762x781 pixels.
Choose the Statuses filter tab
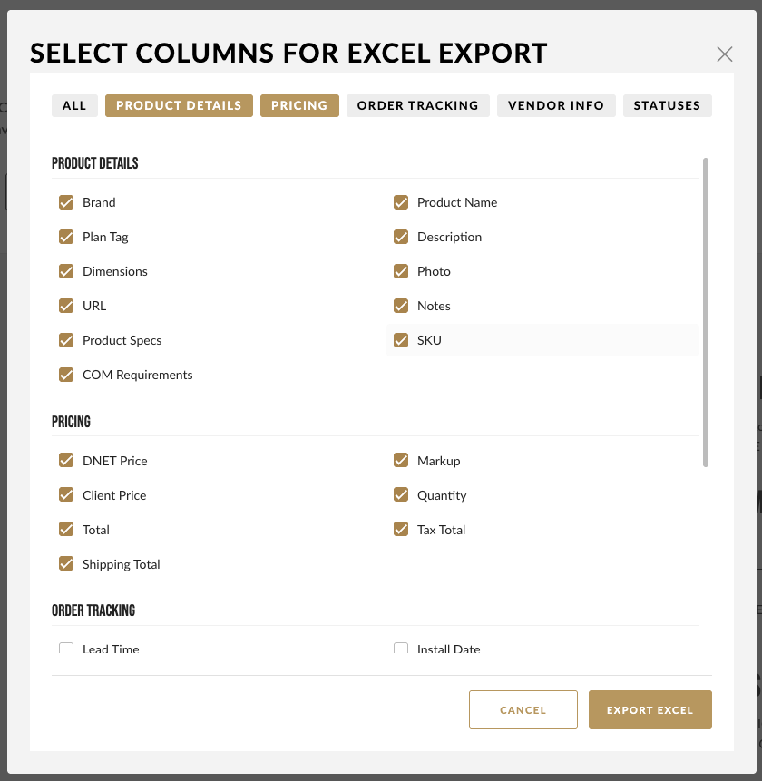click(x=668, y=105)
